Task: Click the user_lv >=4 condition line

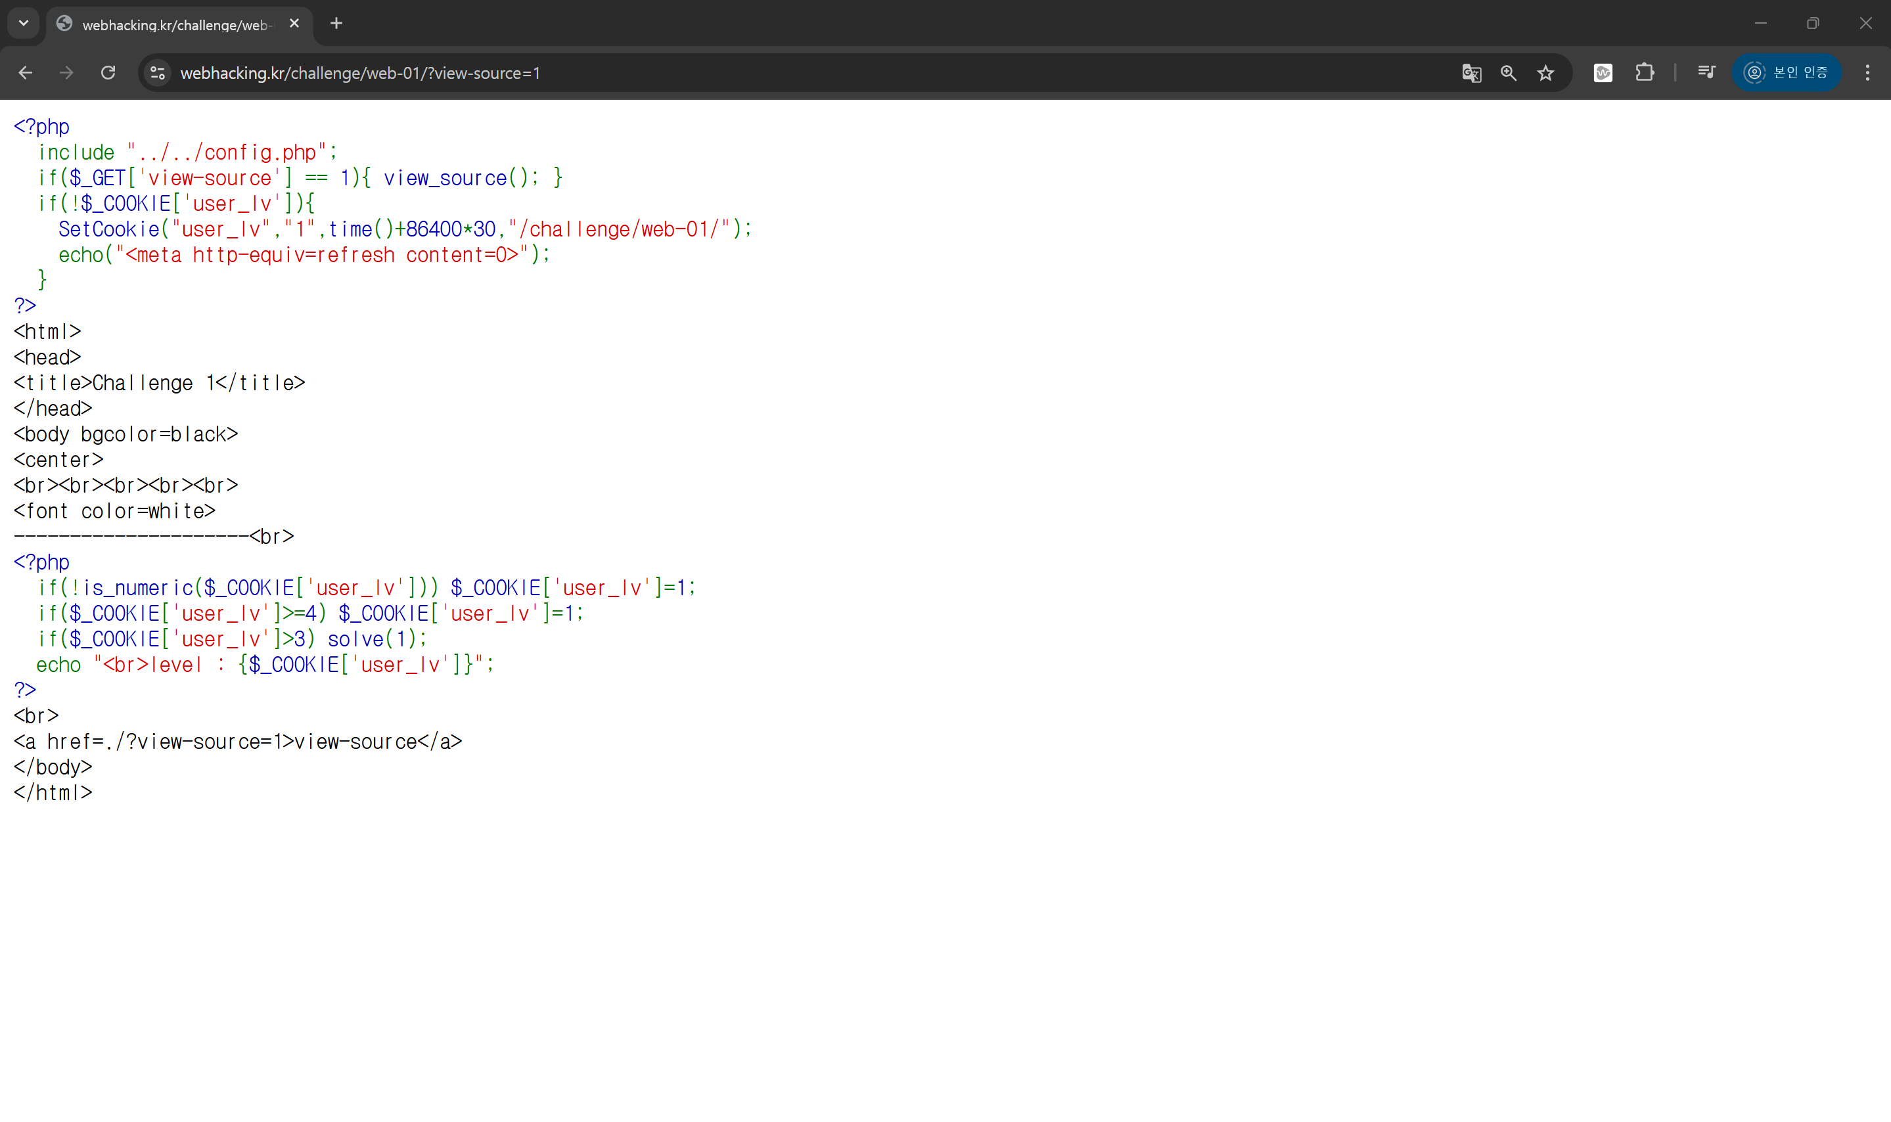Action: click(311, 614)
